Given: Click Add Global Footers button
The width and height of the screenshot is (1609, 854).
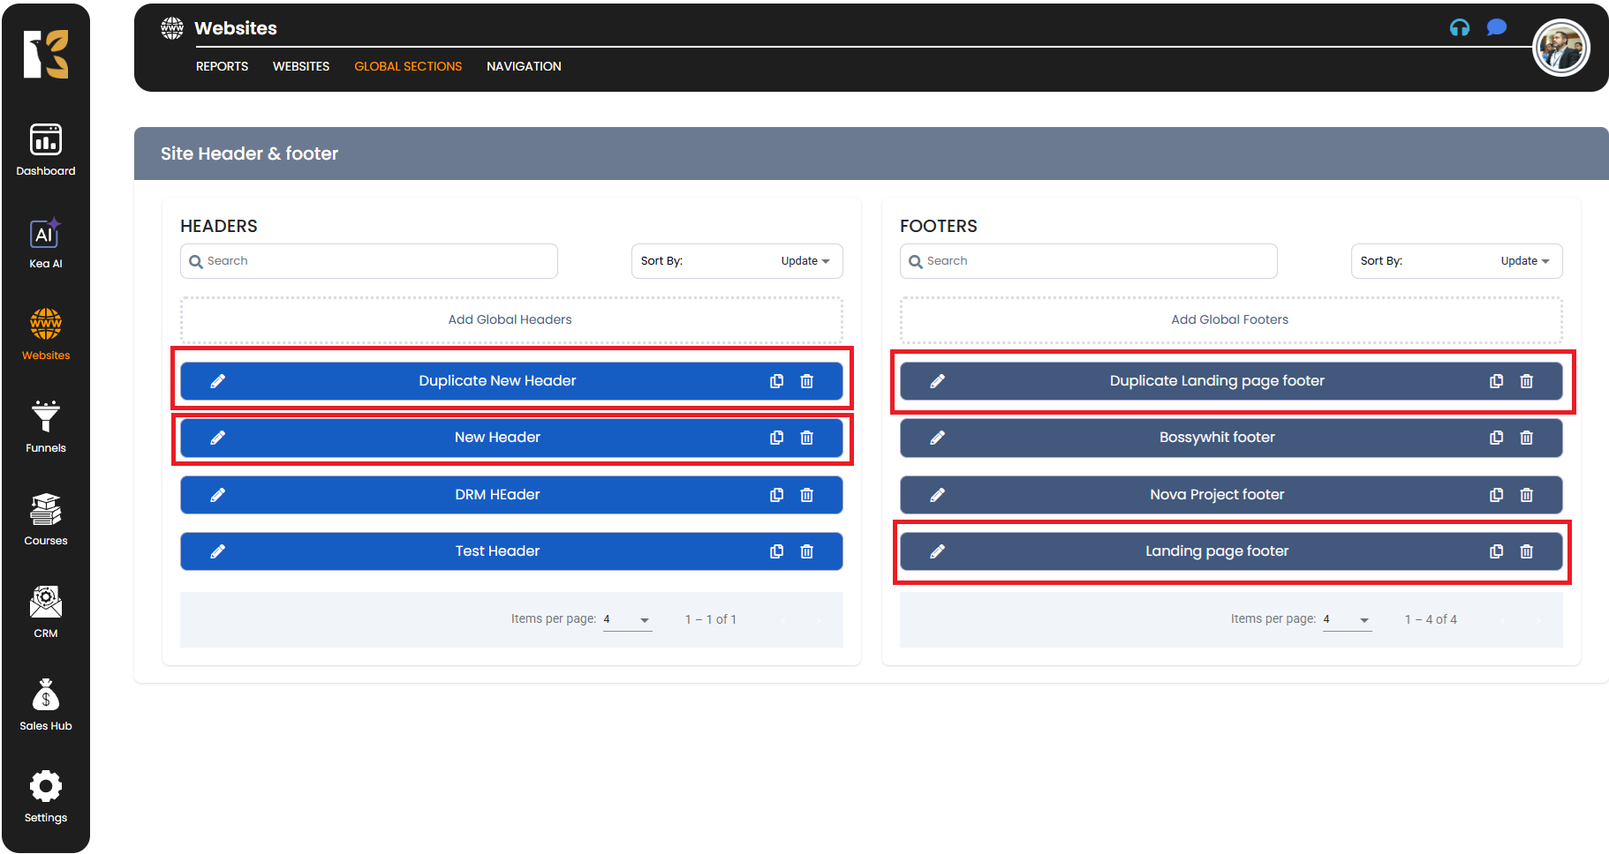Looking at the screenshot, I should click(1230, 319).
